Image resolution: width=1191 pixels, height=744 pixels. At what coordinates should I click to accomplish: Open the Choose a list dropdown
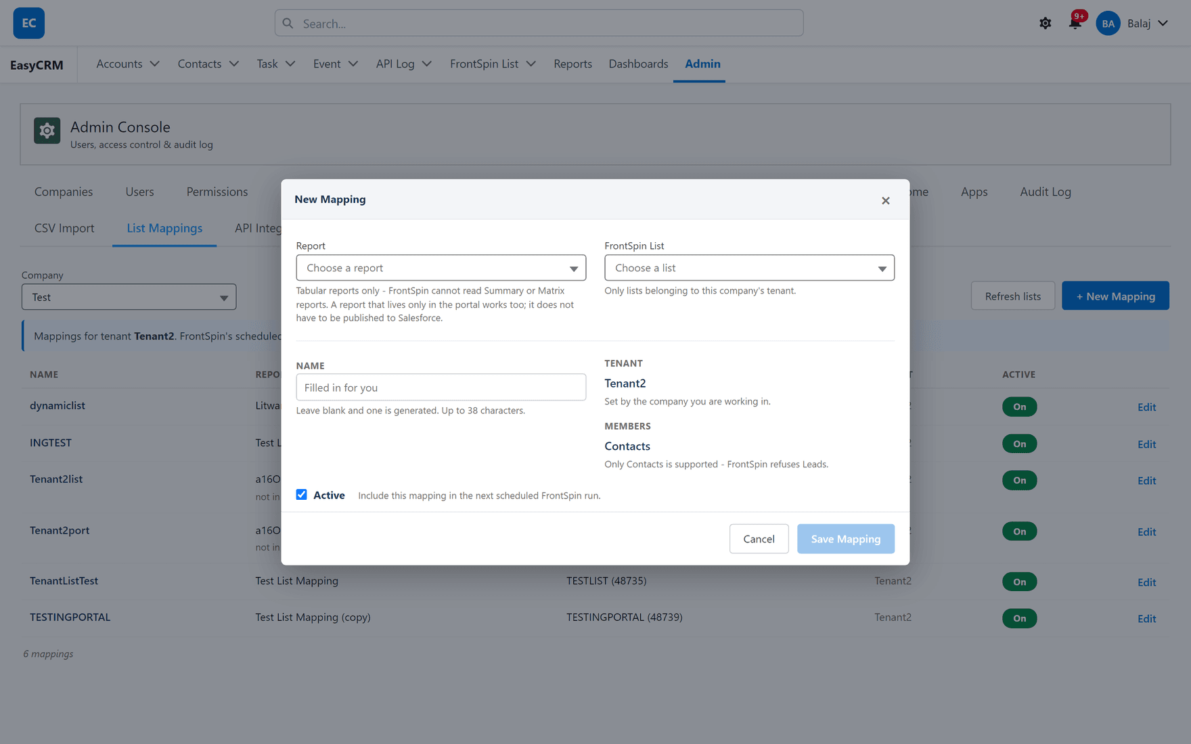click(x=749, y=268)
